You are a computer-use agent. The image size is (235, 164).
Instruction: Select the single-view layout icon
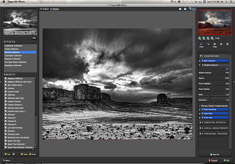pos(180,9)
